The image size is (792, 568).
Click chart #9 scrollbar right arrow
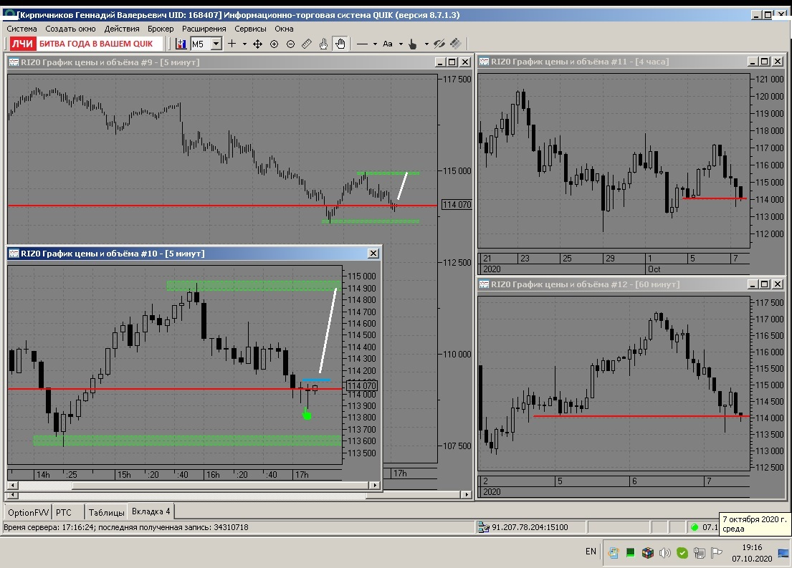point(468,495)
